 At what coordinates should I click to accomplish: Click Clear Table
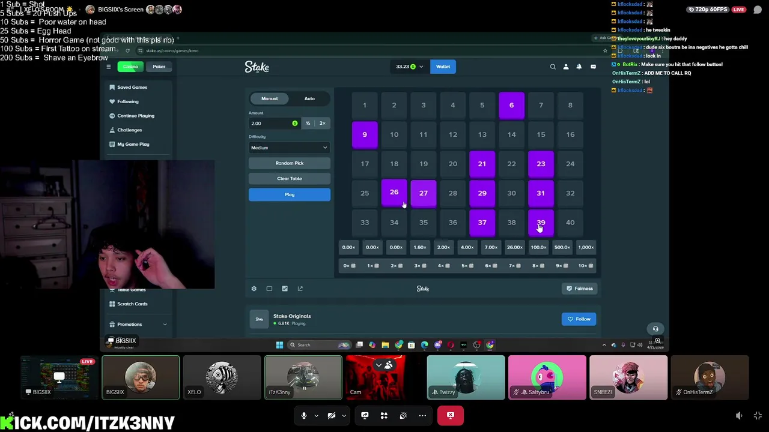(x=289, y=179)
